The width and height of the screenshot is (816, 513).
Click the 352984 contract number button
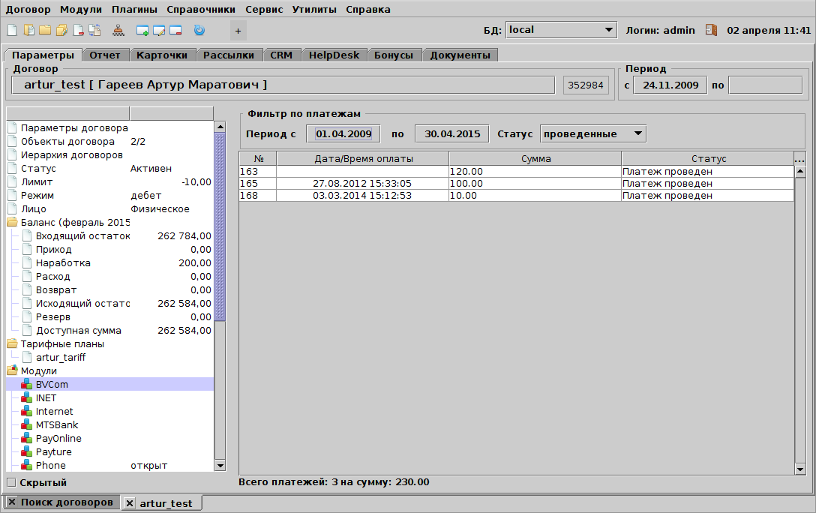[x=586, y=85]
